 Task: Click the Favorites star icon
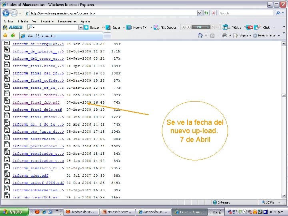5,36
